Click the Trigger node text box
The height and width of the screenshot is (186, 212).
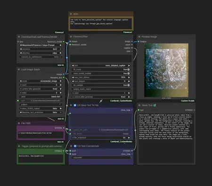[x=41, y=159]
